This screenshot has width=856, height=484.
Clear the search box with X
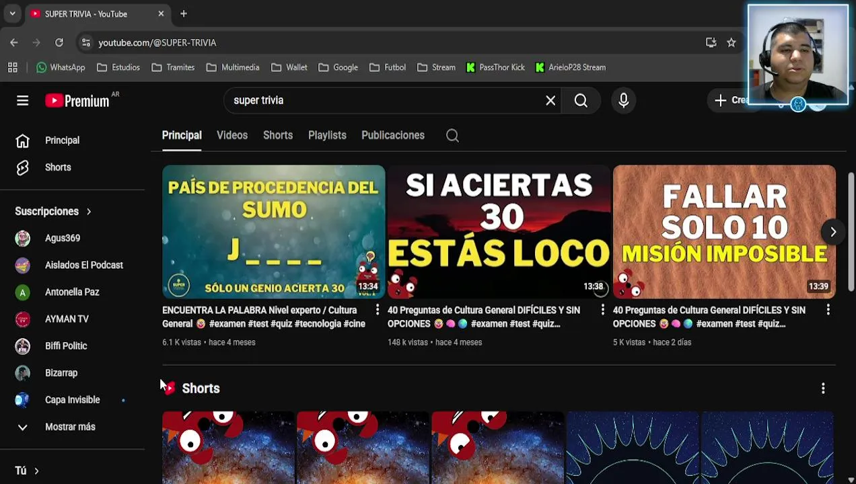click(550, 100)
